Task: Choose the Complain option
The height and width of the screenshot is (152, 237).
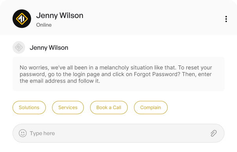Action: pyautogui.click(x=151, y=107)
